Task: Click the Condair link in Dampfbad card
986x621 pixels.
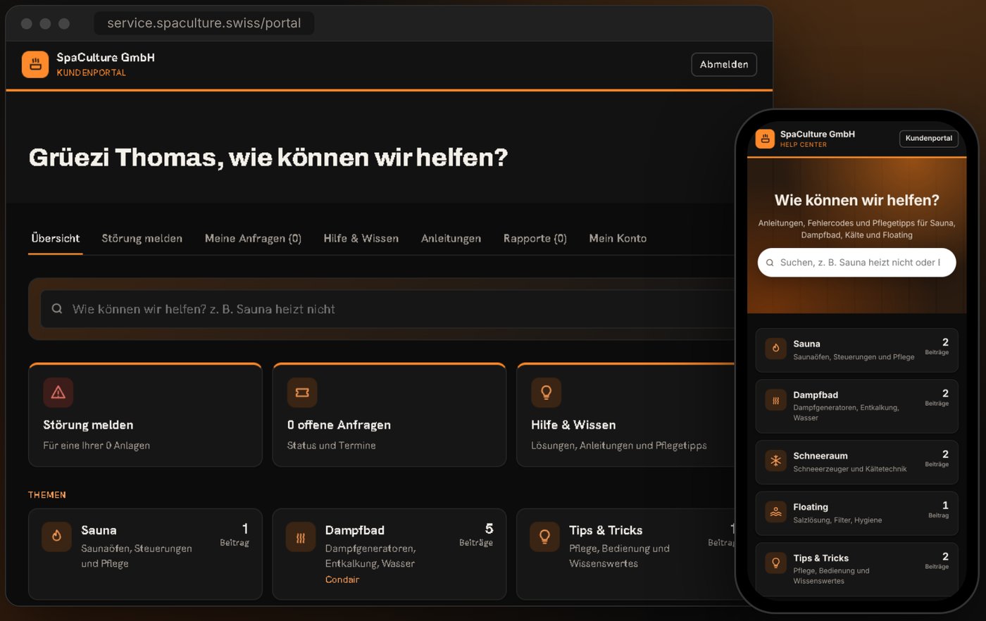Action: 342,579
